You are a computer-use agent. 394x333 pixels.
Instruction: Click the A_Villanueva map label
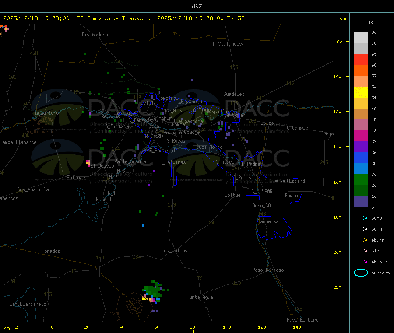pyautogui.click(x=229, y=44)
